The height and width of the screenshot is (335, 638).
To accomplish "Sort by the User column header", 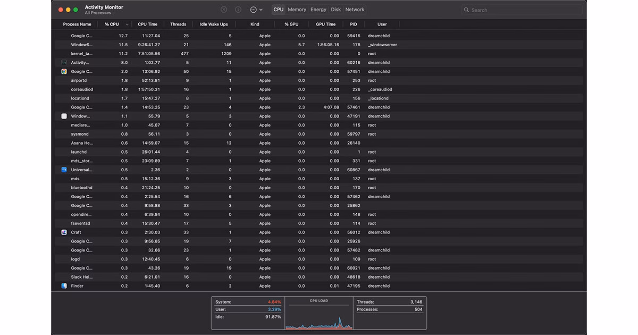I will pyautogui.click(x=382, y=24).
